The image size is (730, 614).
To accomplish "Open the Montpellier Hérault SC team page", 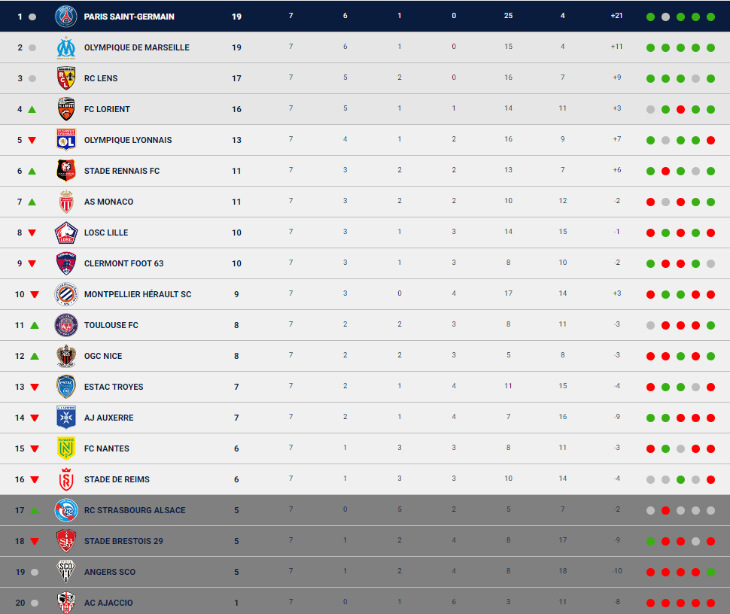I will tap(138, 294).
